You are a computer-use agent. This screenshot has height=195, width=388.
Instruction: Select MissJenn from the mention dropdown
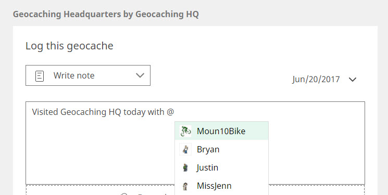pos(221,186)
